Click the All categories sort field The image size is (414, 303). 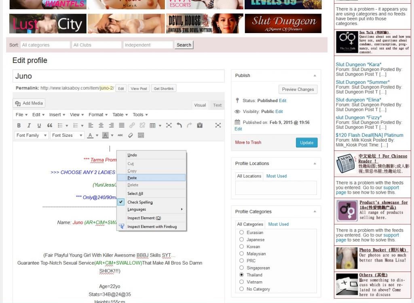coord(45,45)
